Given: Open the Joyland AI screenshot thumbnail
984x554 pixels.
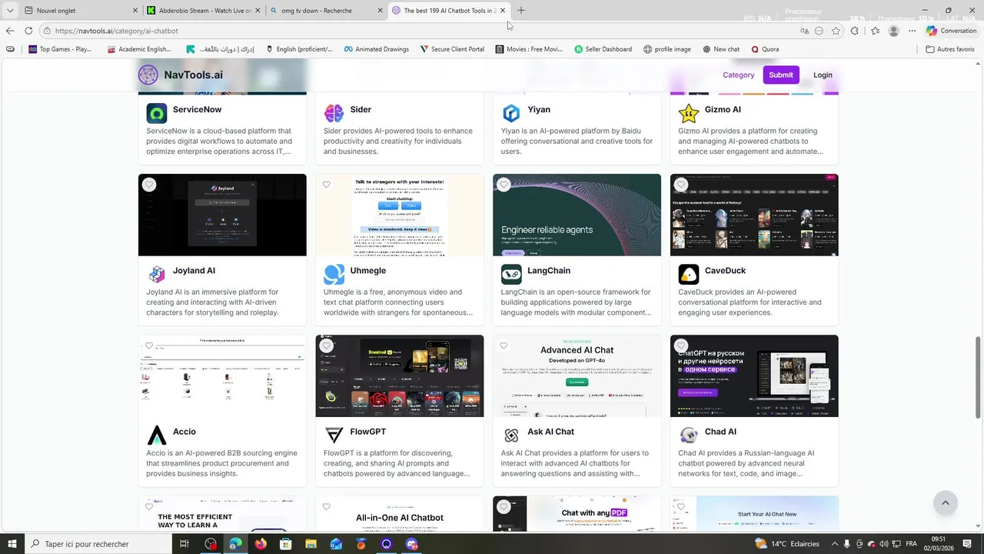Looking at the screenshot, I should click(x=222, y=215).
